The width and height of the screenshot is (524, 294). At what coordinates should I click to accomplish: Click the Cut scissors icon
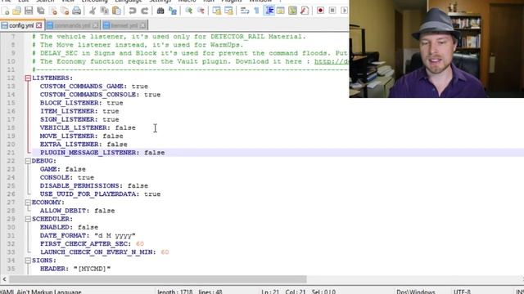coord(93,11)
